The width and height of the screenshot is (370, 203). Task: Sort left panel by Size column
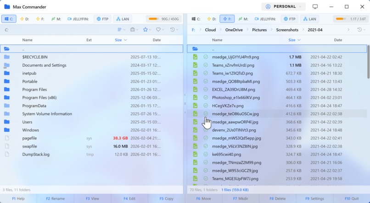121,40
